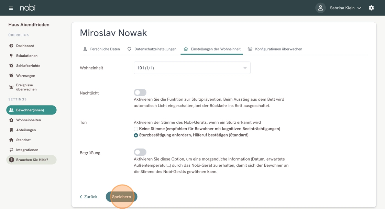Click the Wohneinheit dropdown chevron

coord(245,68)
